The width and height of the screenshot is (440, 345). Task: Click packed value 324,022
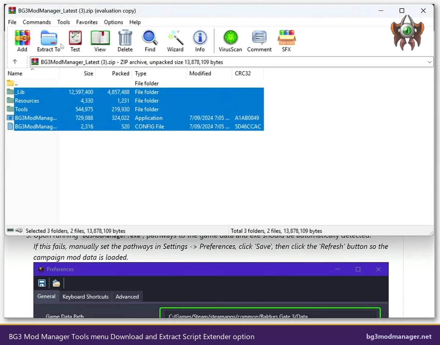tap(120, 118)
